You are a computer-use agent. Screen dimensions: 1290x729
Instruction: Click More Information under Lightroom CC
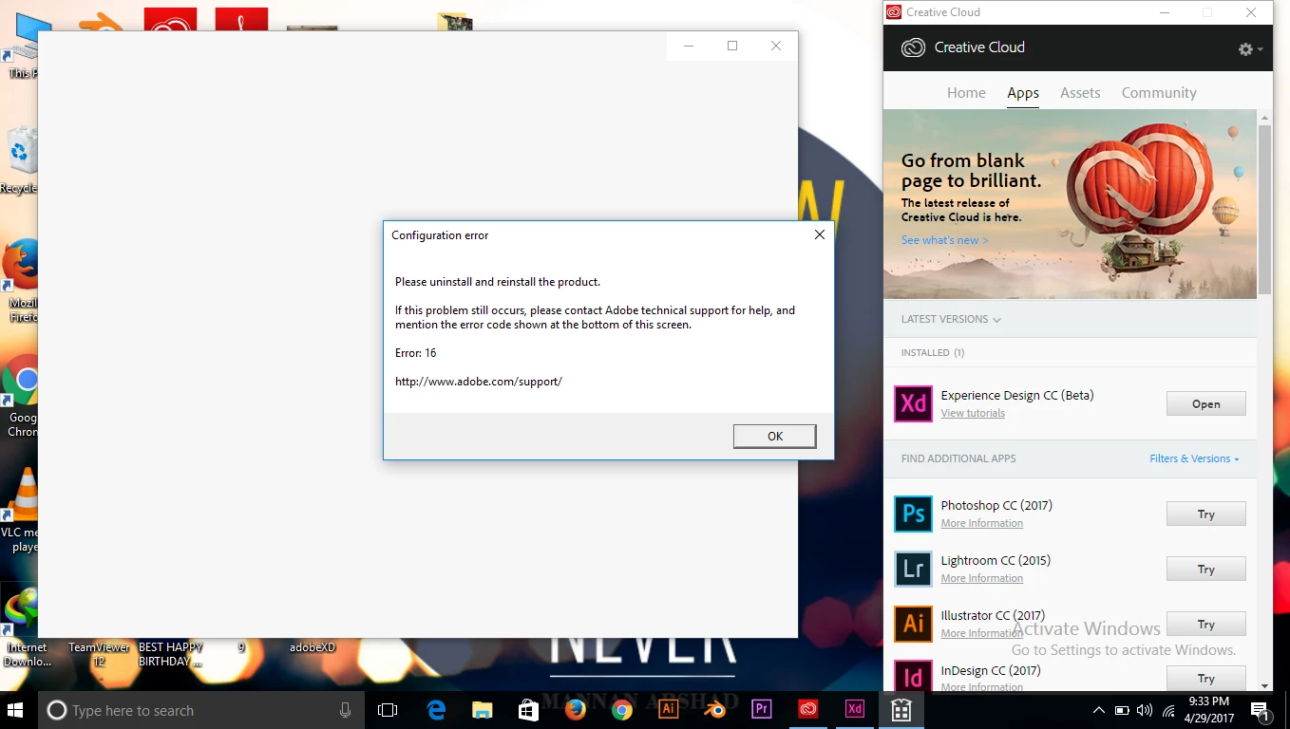pos(982,578)
